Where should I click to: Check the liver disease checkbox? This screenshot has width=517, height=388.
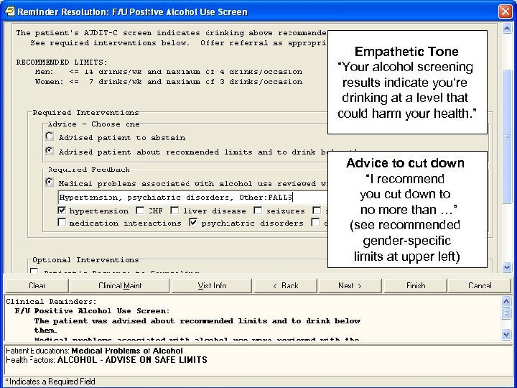coord(174,210)
